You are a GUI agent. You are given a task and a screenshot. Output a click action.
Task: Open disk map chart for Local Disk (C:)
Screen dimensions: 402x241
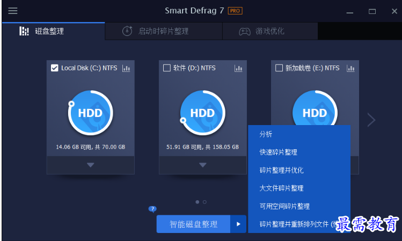coord(126,68)
